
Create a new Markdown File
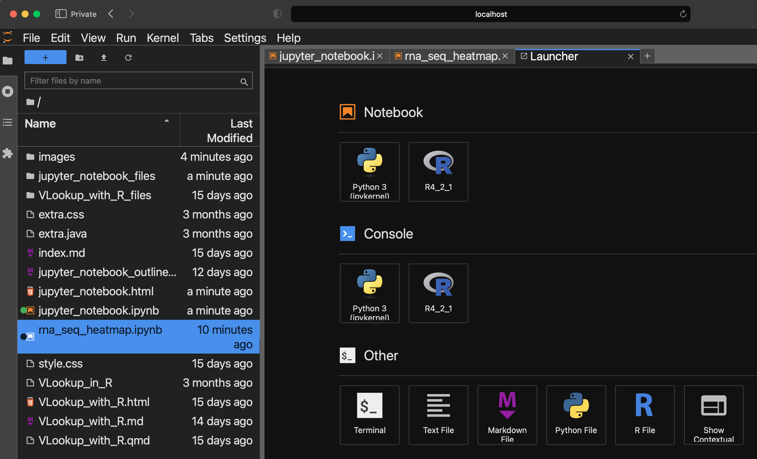[x=507, y=414]
